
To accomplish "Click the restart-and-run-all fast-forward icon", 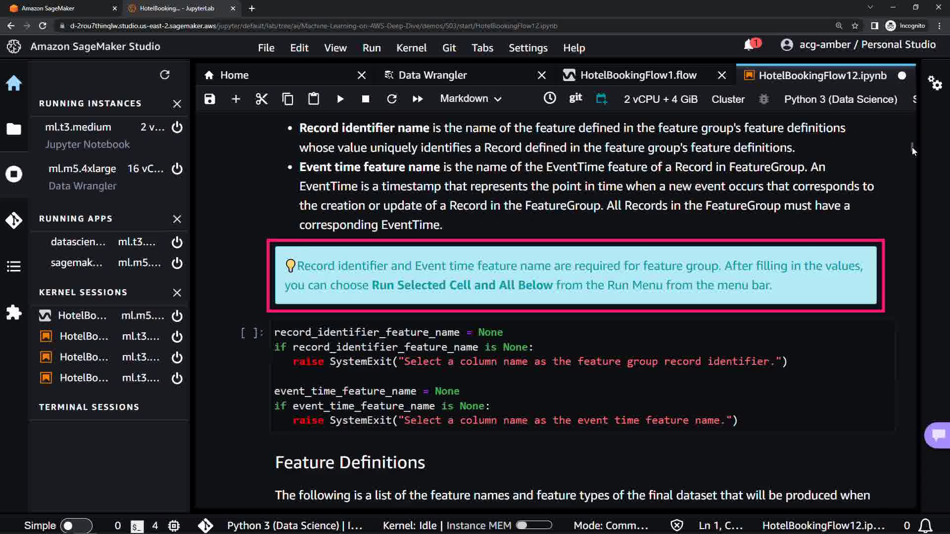I will click(x=418, y=99).
